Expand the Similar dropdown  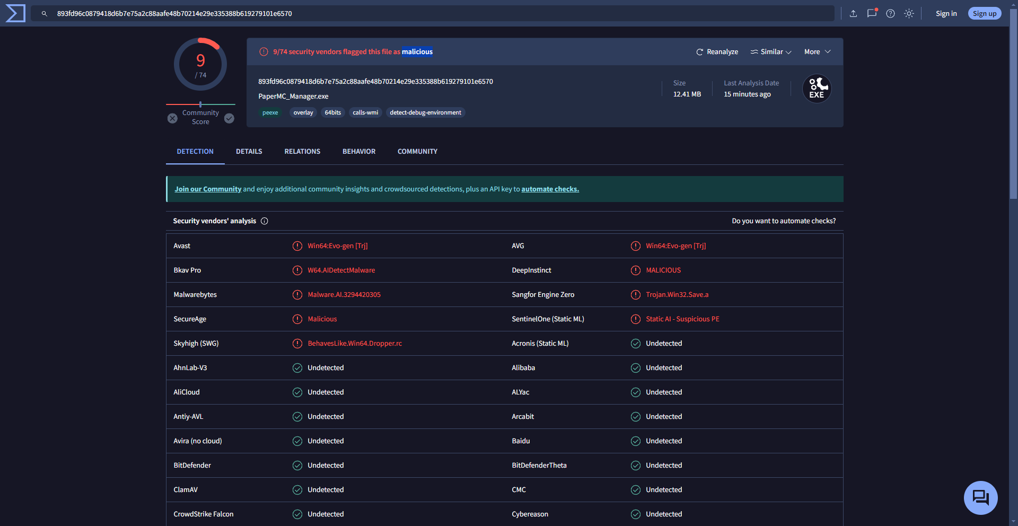771,52
